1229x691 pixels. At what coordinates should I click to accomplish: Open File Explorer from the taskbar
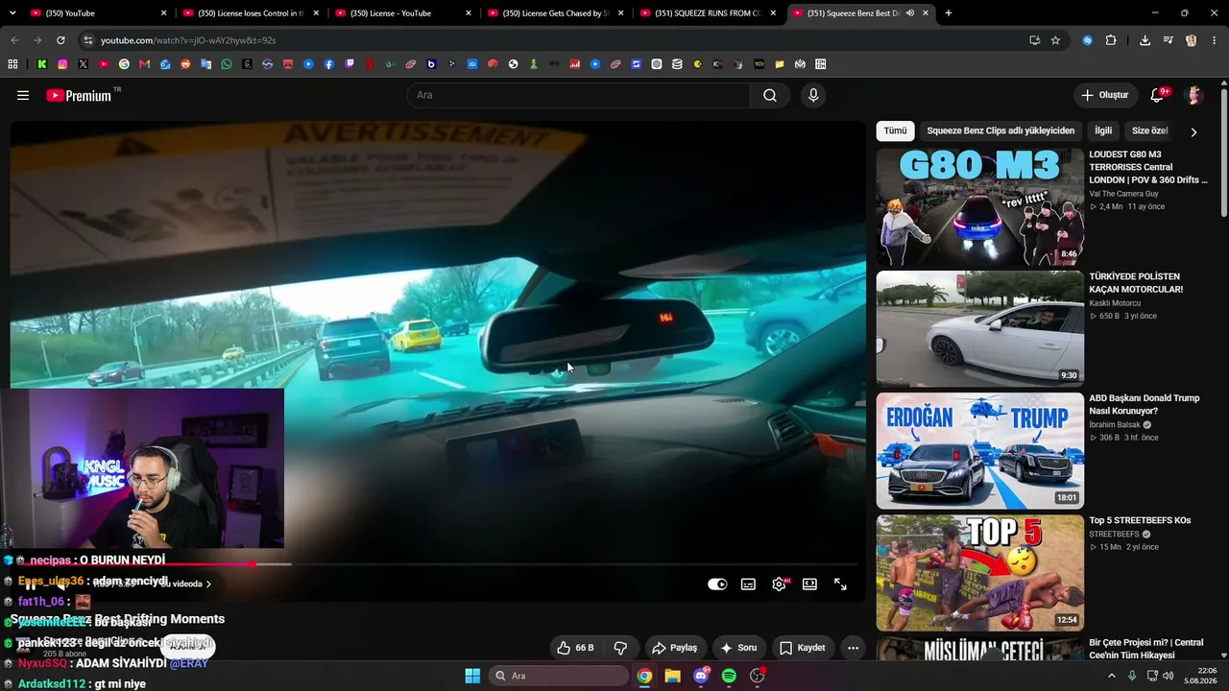[672, 676]
